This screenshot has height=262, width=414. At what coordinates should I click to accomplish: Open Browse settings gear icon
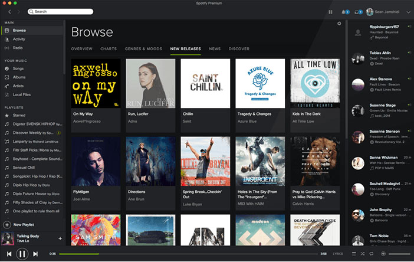pyautogui.click(x=339, y=24)
